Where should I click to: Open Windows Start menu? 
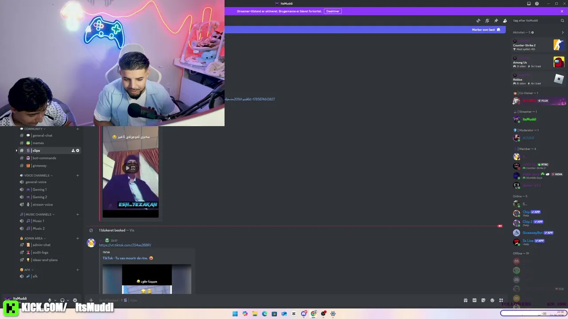click(235, 314)
